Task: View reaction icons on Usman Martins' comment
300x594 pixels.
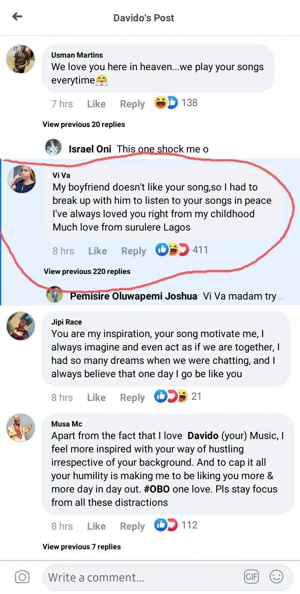Action: 166,103
